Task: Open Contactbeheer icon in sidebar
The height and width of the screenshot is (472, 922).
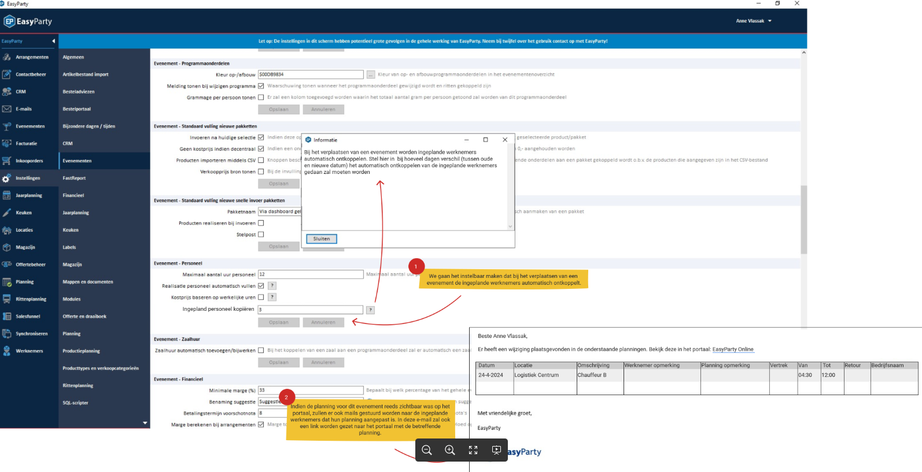Action: pos(7,75)
